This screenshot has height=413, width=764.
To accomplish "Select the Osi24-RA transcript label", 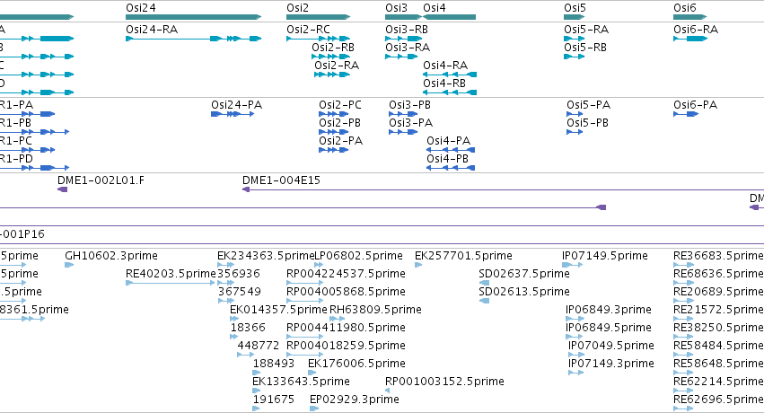I will (x=152, y=30).
